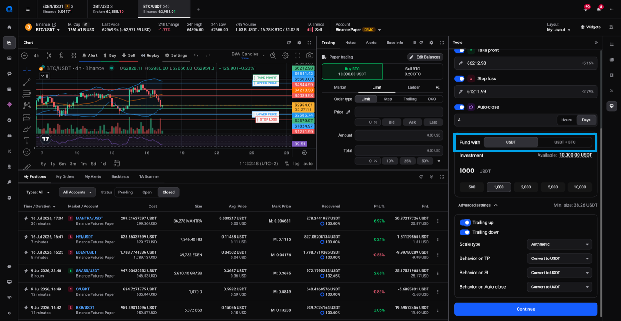
Task: Open Behavior on TP dropdown
Action: [559, 258]
